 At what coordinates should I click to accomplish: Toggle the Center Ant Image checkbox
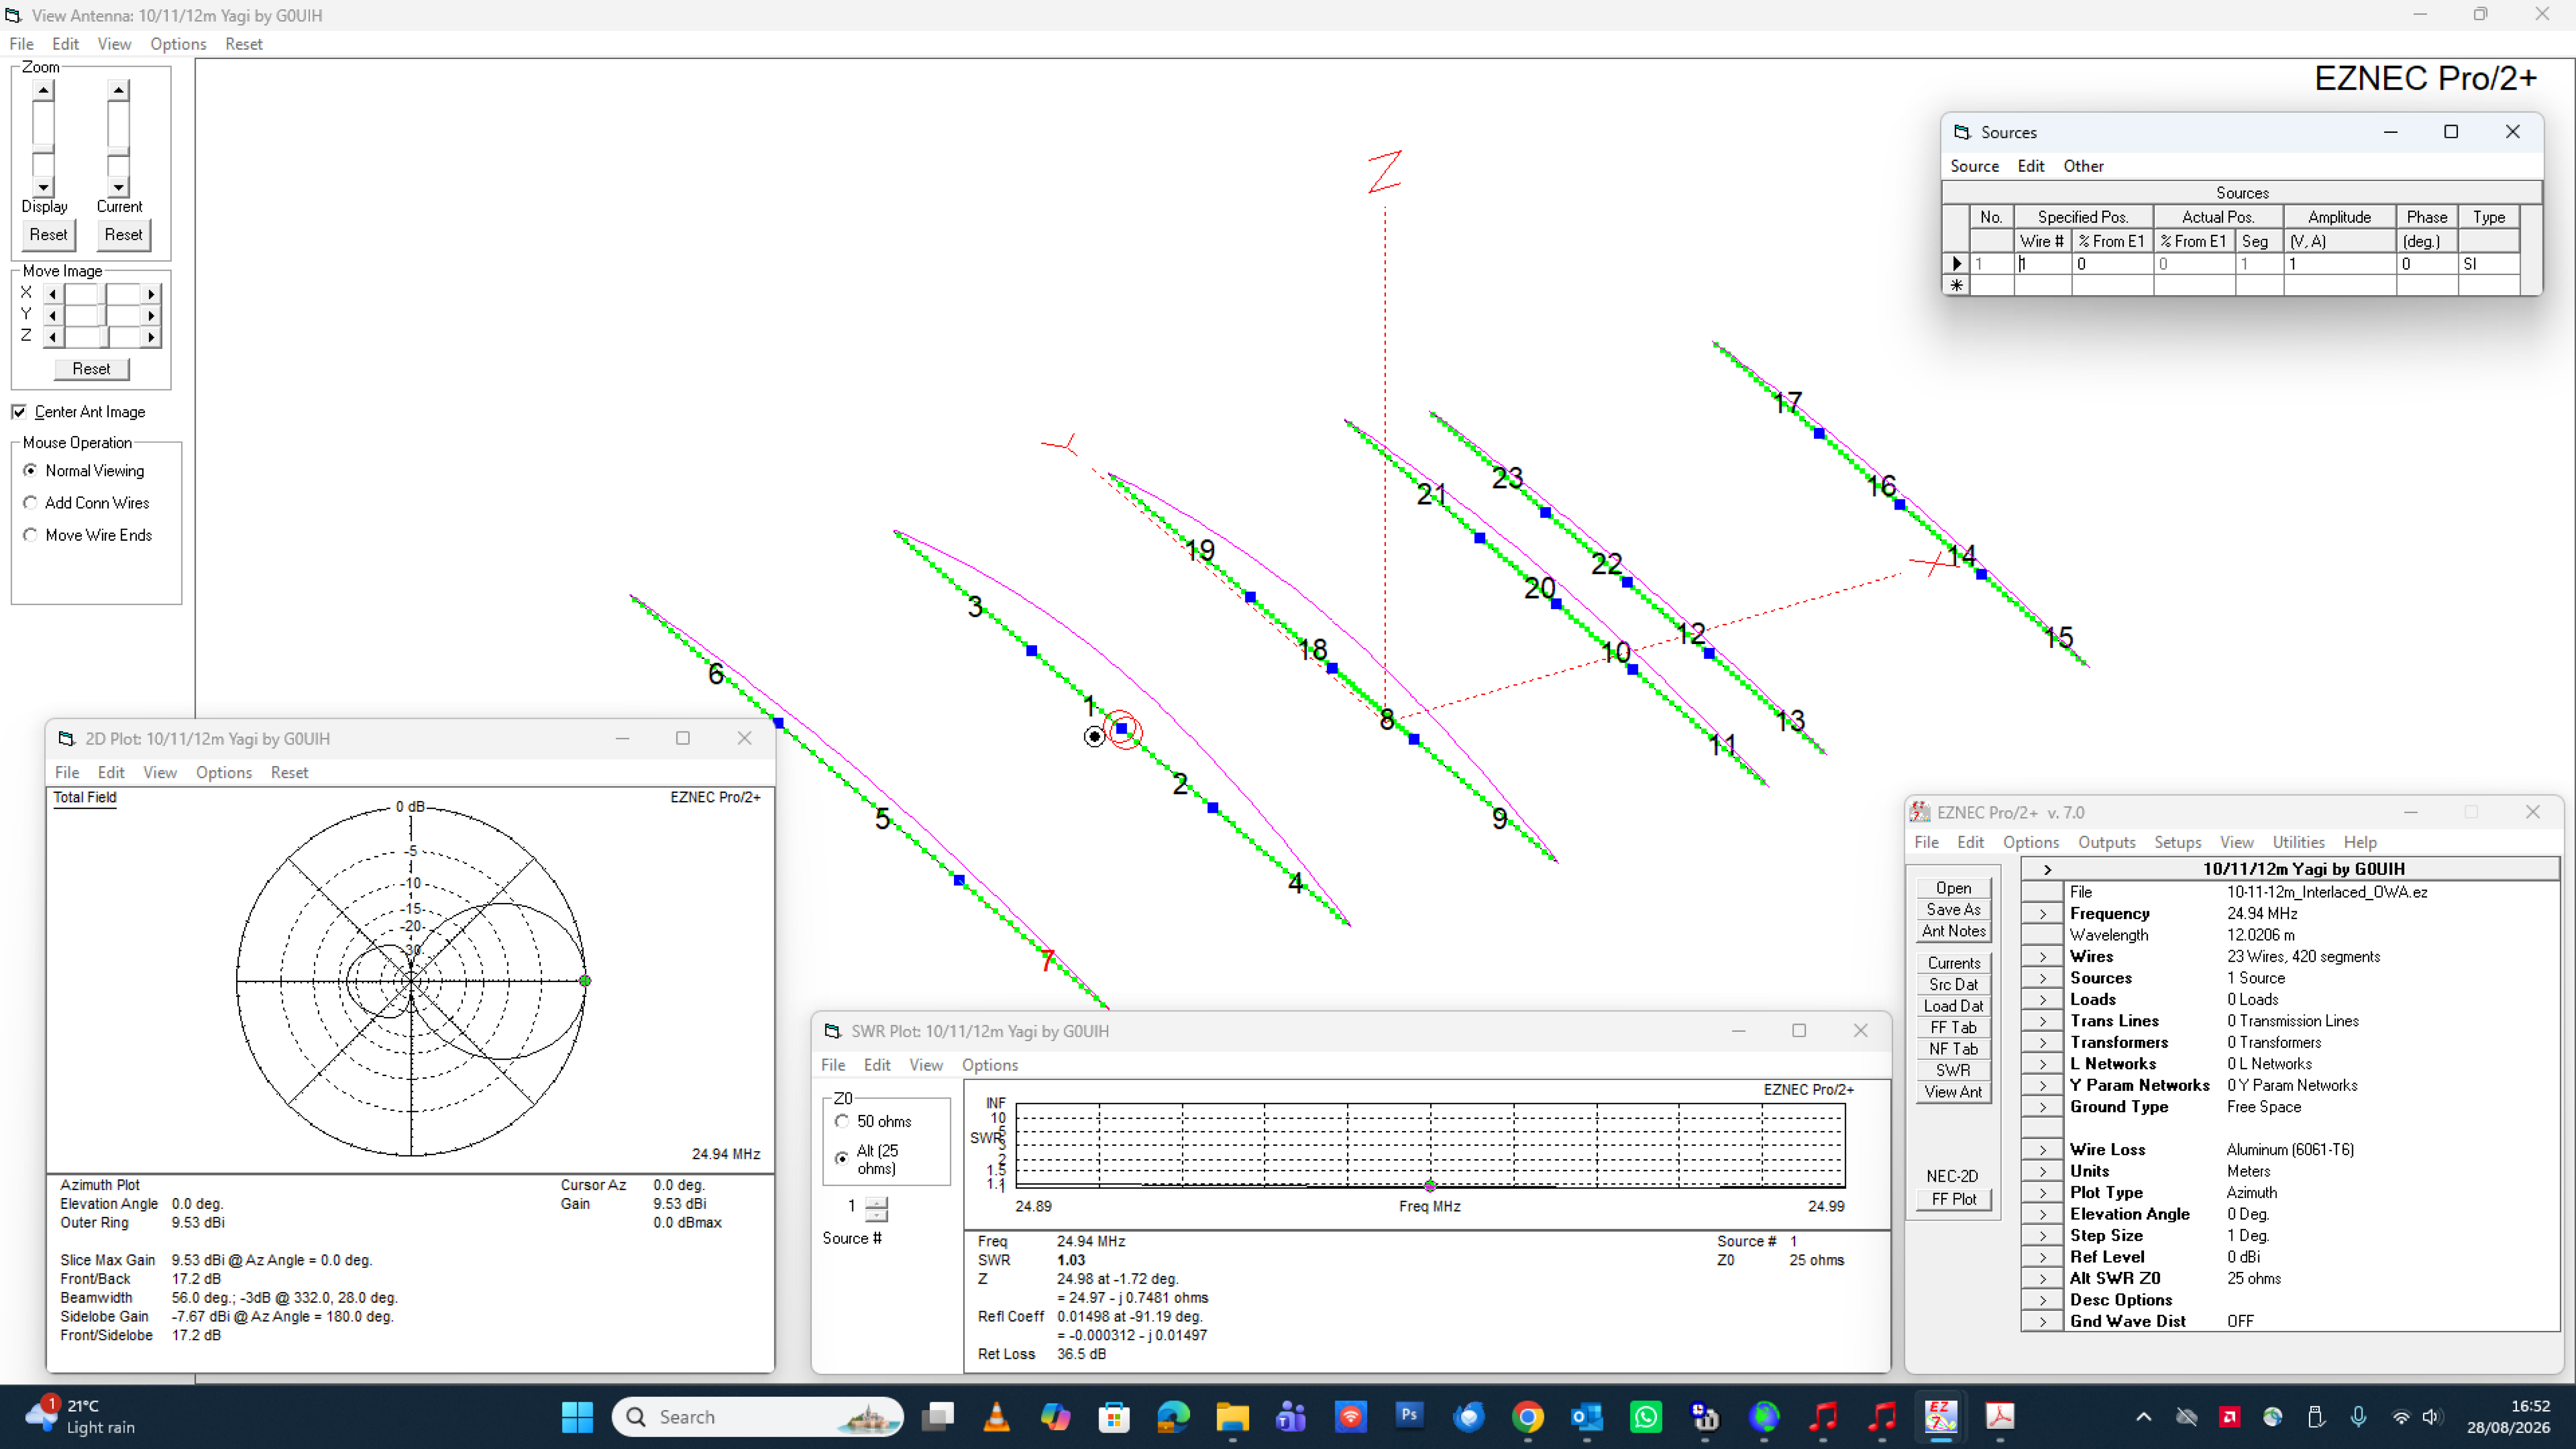coord(19,412)
